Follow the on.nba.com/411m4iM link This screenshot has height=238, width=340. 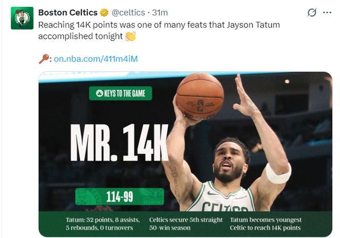pyautogui.click(x=96, y=59)
